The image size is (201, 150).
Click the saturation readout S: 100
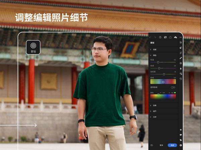(171, 93)
